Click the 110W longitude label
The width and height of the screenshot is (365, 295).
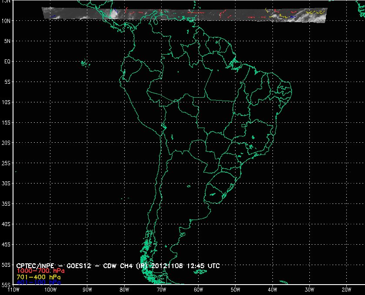tap(13, 290)
